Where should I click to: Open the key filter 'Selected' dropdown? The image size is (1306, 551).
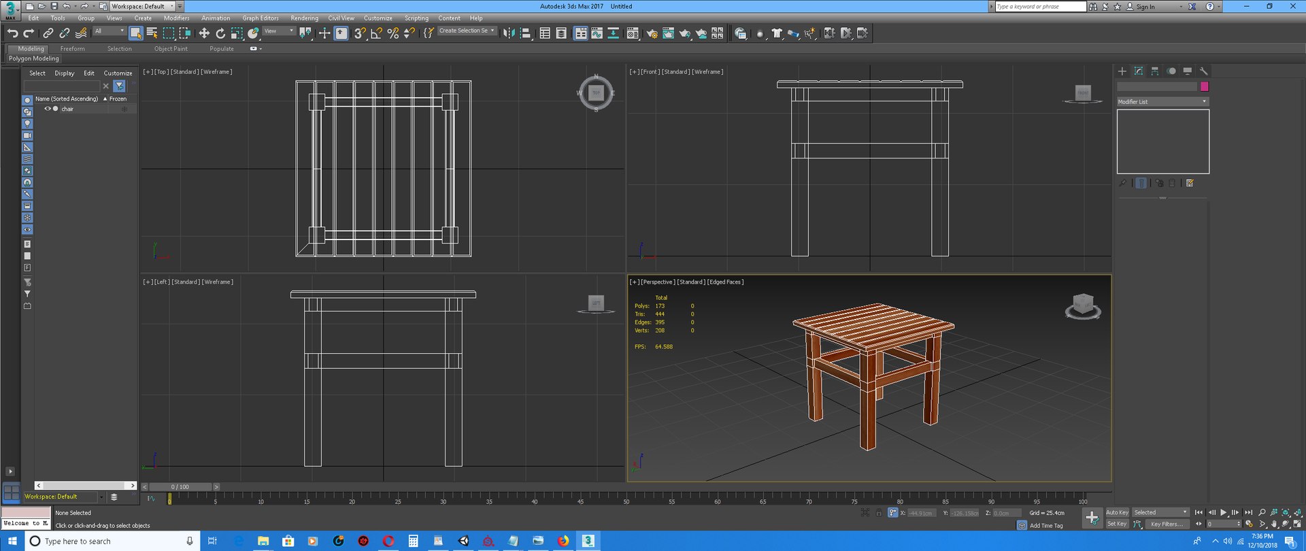point(1160,512)
